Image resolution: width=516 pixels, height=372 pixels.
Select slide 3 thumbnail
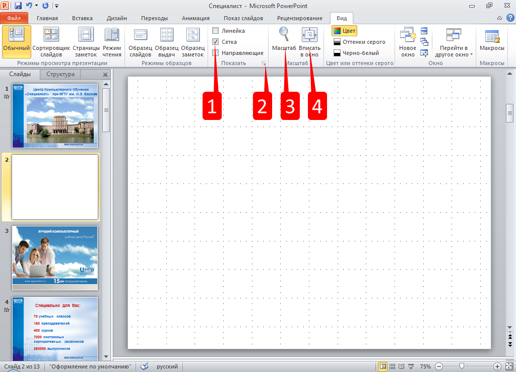point(55,258)
